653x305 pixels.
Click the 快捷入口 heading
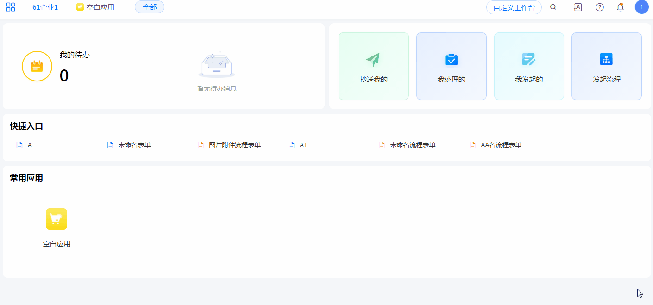tap(26, 126)
